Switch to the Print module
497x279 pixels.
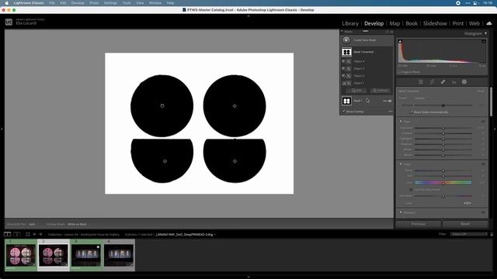click(x=458, y=23)
